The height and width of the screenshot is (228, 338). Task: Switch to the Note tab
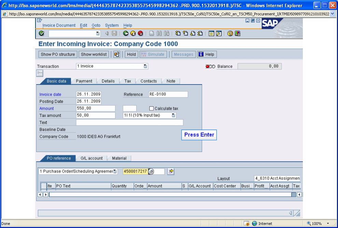pyautogui.click(x=171, y=81)
